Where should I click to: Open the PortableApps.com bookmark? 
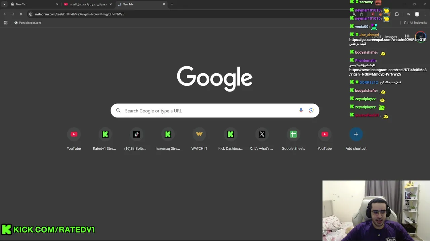(x=28, y=23)
